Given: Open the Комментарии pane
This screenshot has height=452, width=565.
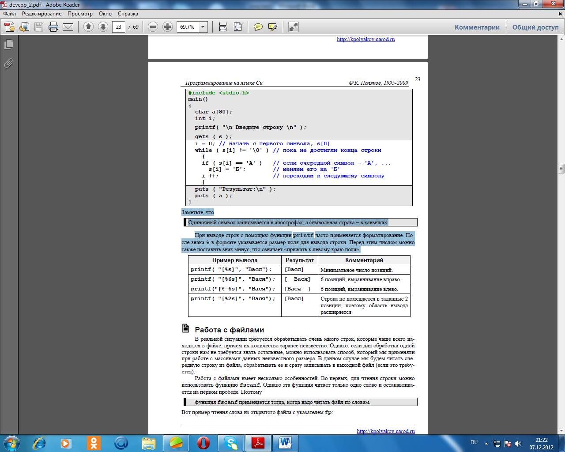Looking at the screenshot, I should click(x=477, y=27).
